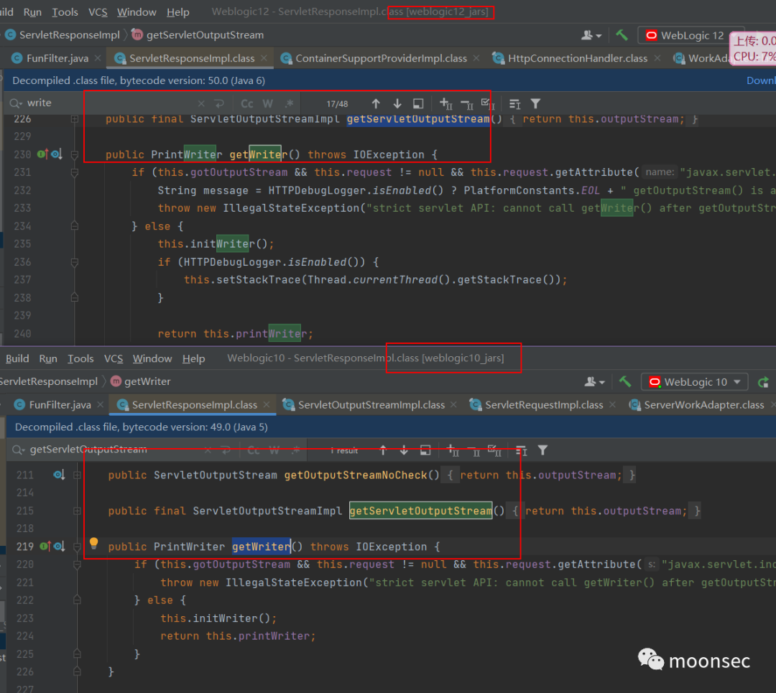Collapse the if block at line 231
The width and height of the screenshot is (776, 693).
[74, 172]
